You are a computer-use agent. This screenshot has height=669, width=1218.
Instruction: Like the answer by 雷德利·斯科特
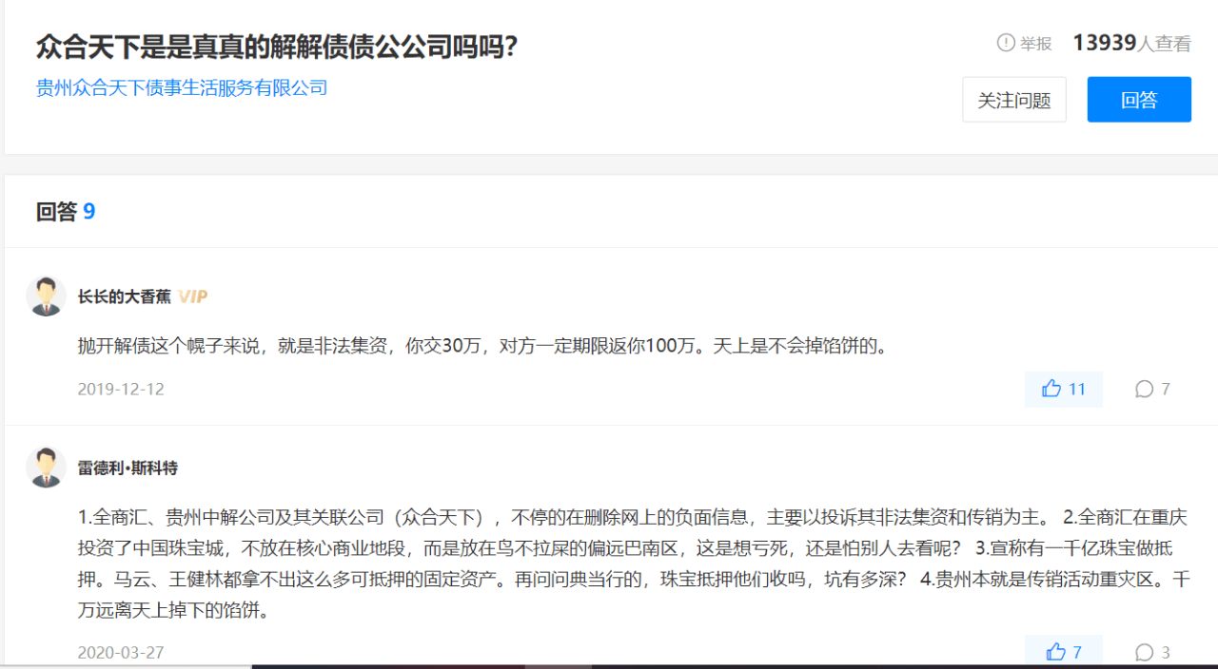point(1063,652)
